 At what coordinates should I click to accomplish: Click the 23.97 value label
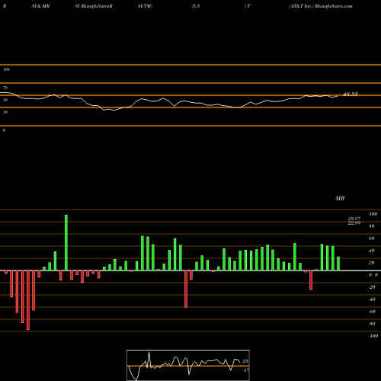354,219
